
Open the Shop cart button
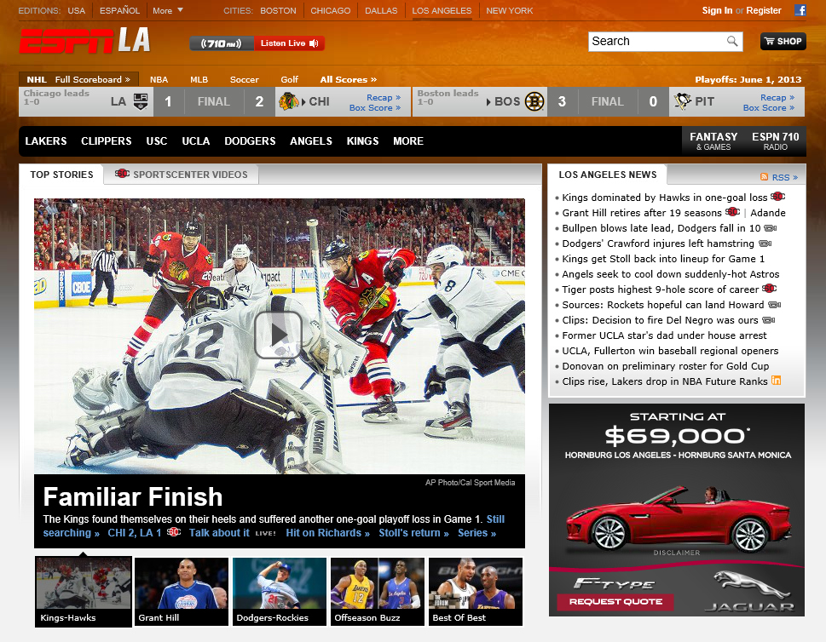(x=783, y=41)
